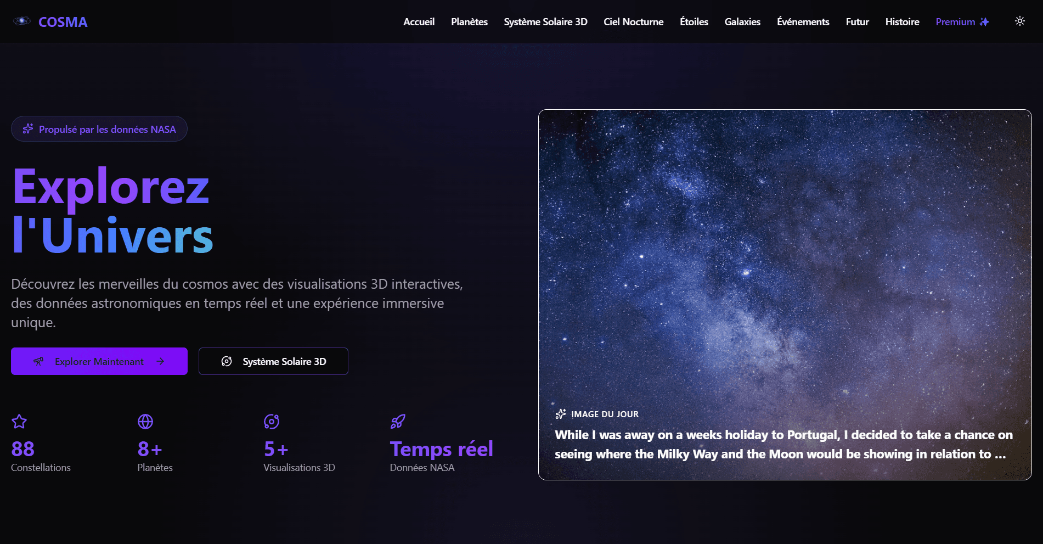
Task: Open the Planètes menu item
Action: coord(469,22)
